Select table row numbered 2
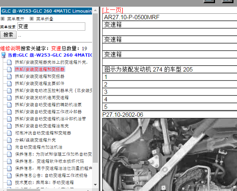Screen dimensions: 237x191 click(x=169, y=84)
